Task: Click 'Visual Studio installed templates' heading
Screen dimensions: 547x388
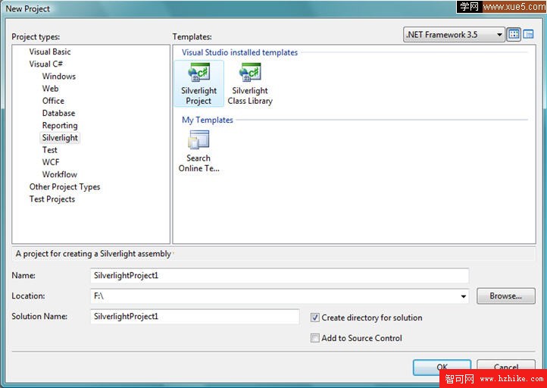Action: tap(239, 52)
